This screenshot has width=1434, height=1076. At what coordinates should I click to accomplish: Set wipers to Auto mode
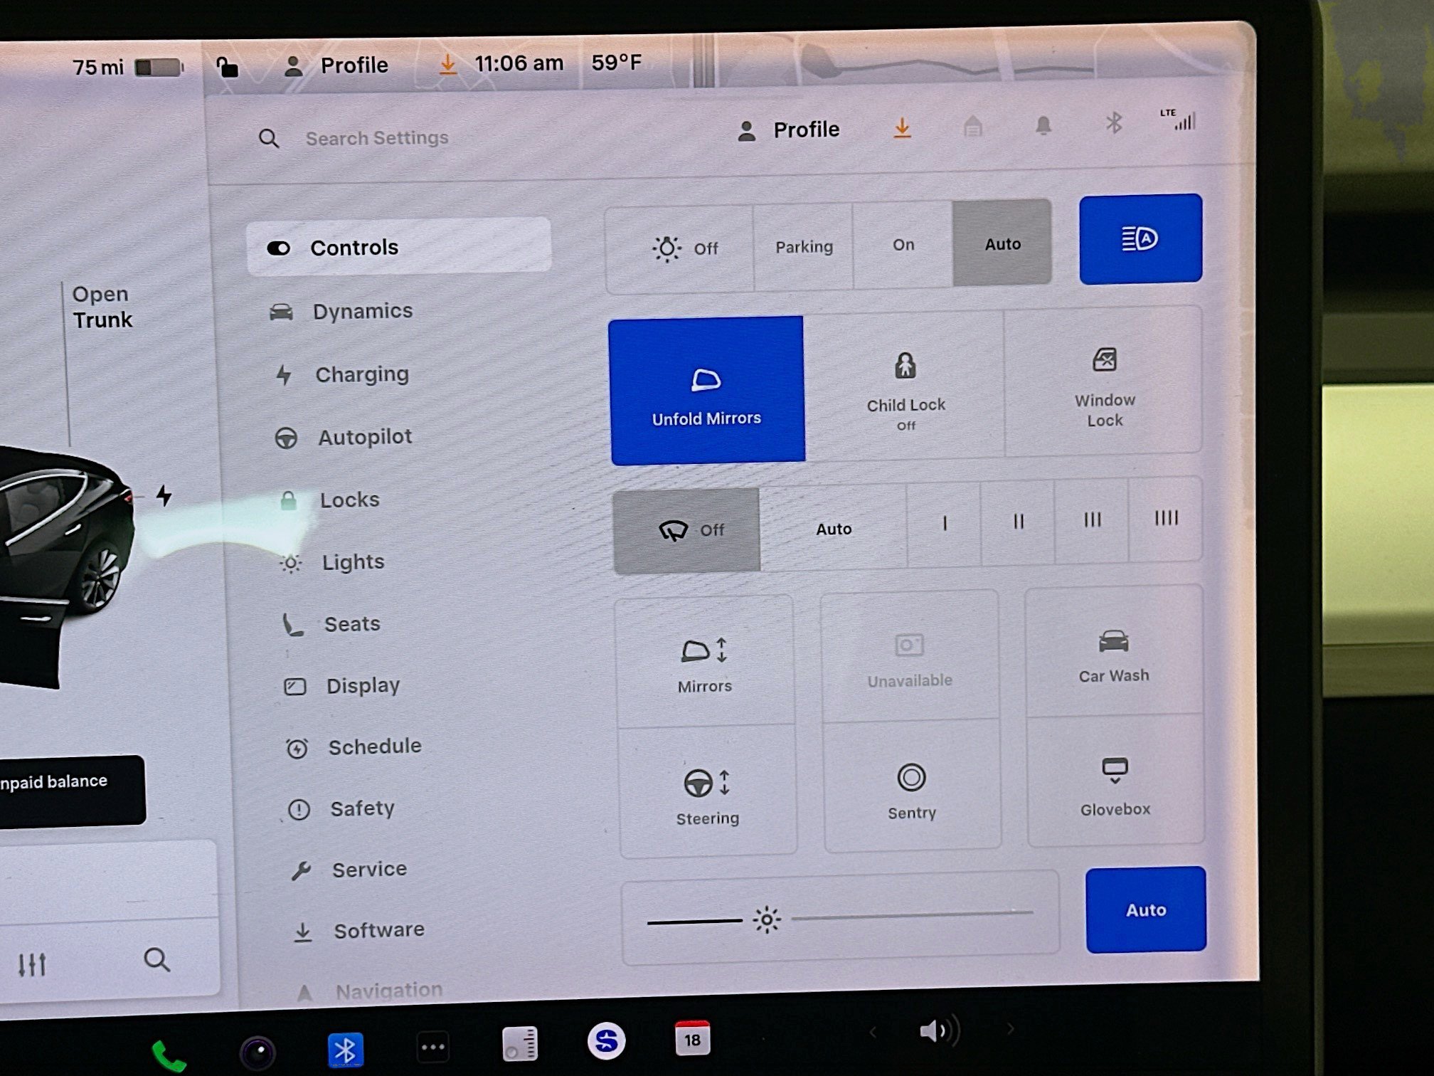[833, 528]
